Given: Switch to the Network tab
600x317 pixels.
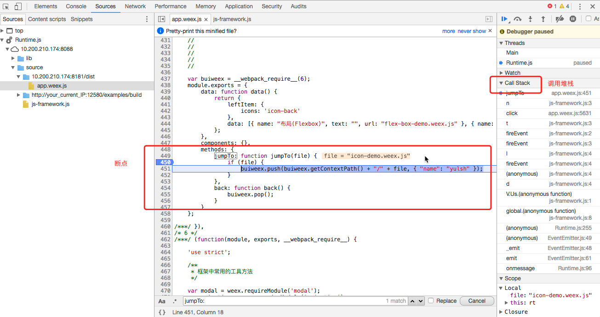Looking at the screenshot, I should tap(135, 6).
